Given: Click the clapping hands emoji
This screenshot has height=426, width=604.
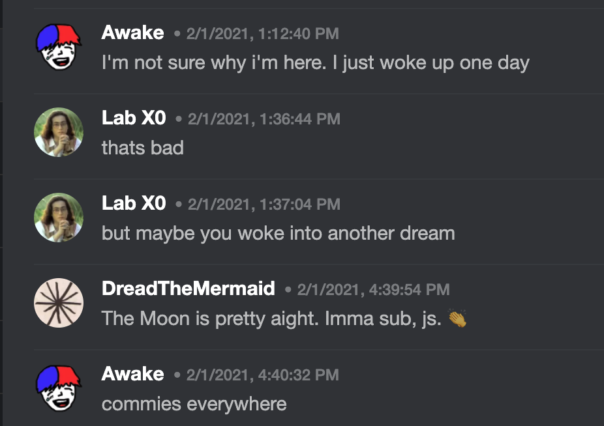Looking at the screenshot, I should point(459,319).
